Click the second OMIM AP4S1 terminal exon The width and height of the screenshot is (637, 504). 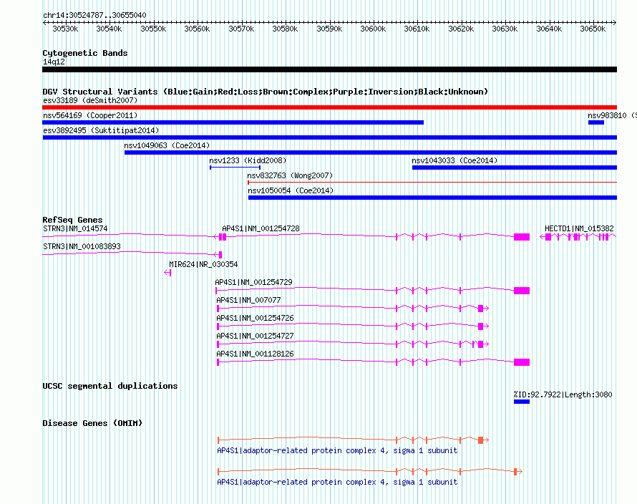pos(515,472)
